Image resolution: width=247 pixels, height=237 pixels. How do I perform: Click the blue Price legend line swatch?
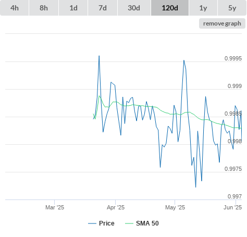coord(92,223)
